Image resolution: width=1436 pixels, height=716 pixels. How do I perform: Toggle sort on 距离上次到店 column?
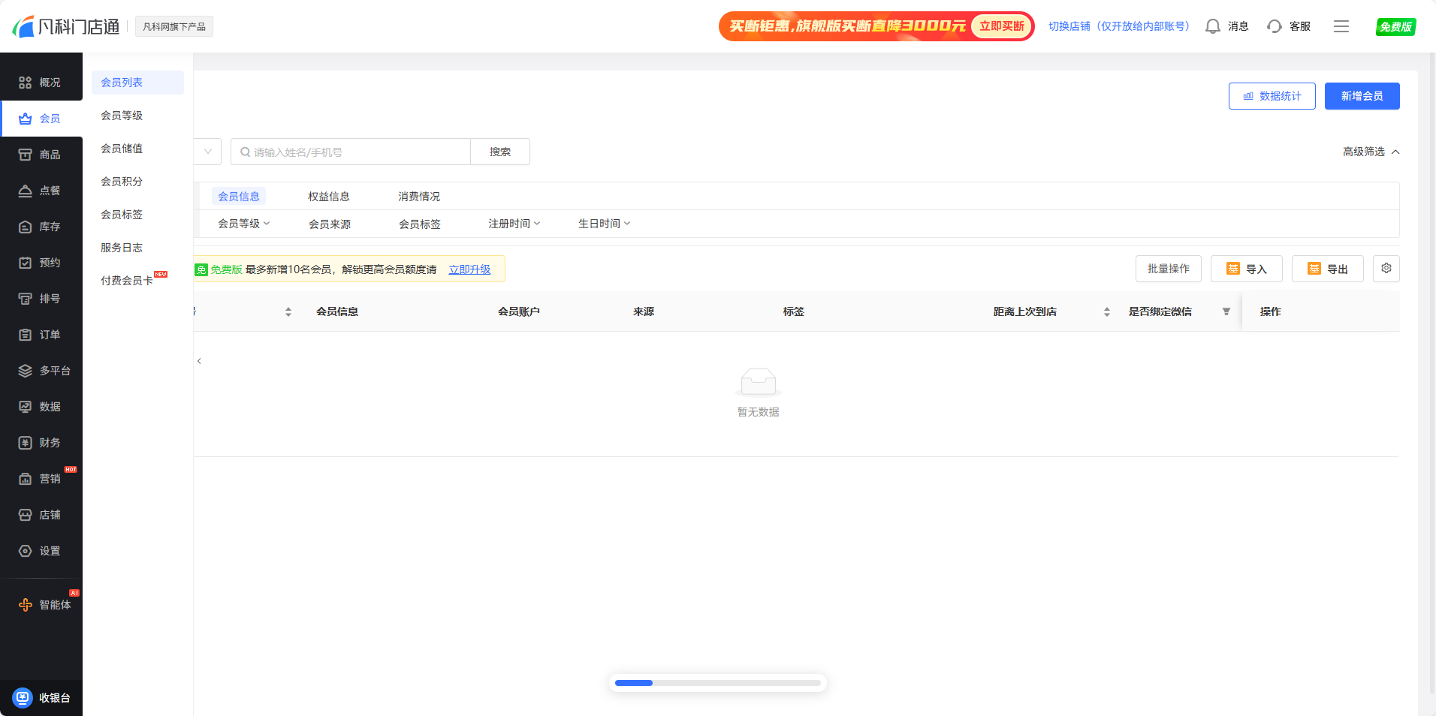(x=1106, y=311)
